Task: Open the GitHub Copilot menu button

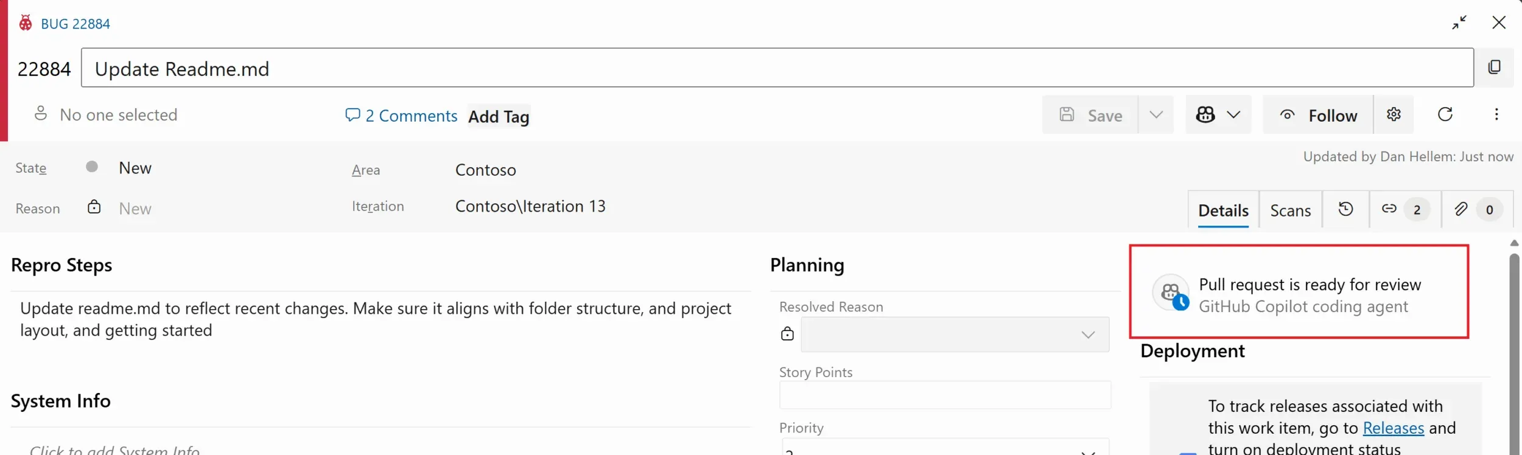Action: click(x=1218, y=114)
